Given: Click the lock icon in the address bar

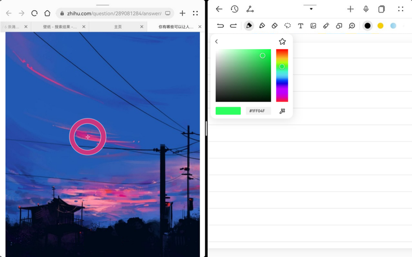Looking at the screenshot, I should point(62,13).
